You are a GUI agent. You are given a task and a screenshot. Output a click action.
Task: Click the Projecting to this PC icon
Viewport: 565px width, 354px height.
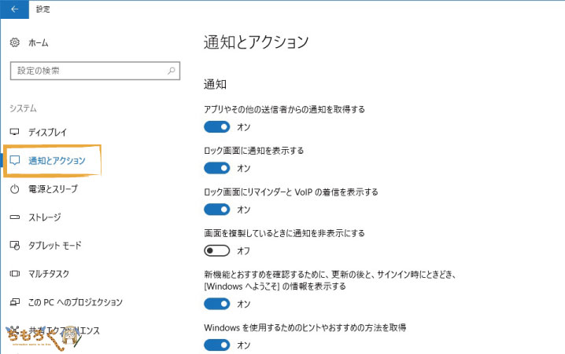(x=14, y=302)
